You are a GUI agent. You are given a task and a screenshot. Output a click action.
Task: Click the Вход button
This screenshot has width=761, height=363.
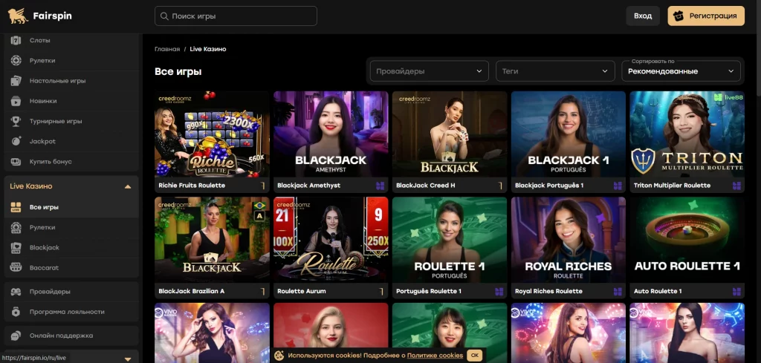pyautogui.click(x=643, y=16)
